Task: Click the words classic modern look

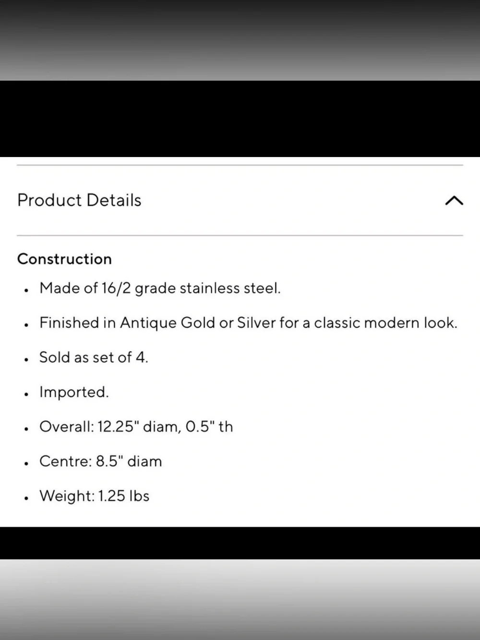Action: click(x=385, y=323)
